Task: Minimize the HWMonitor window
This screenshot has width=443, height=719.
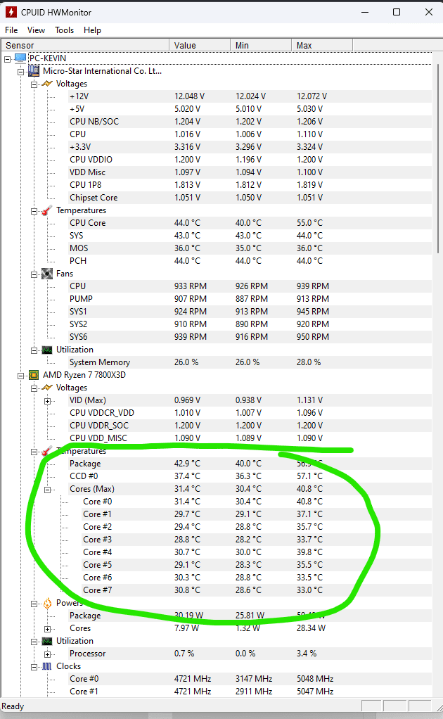Action: (365, 13)
